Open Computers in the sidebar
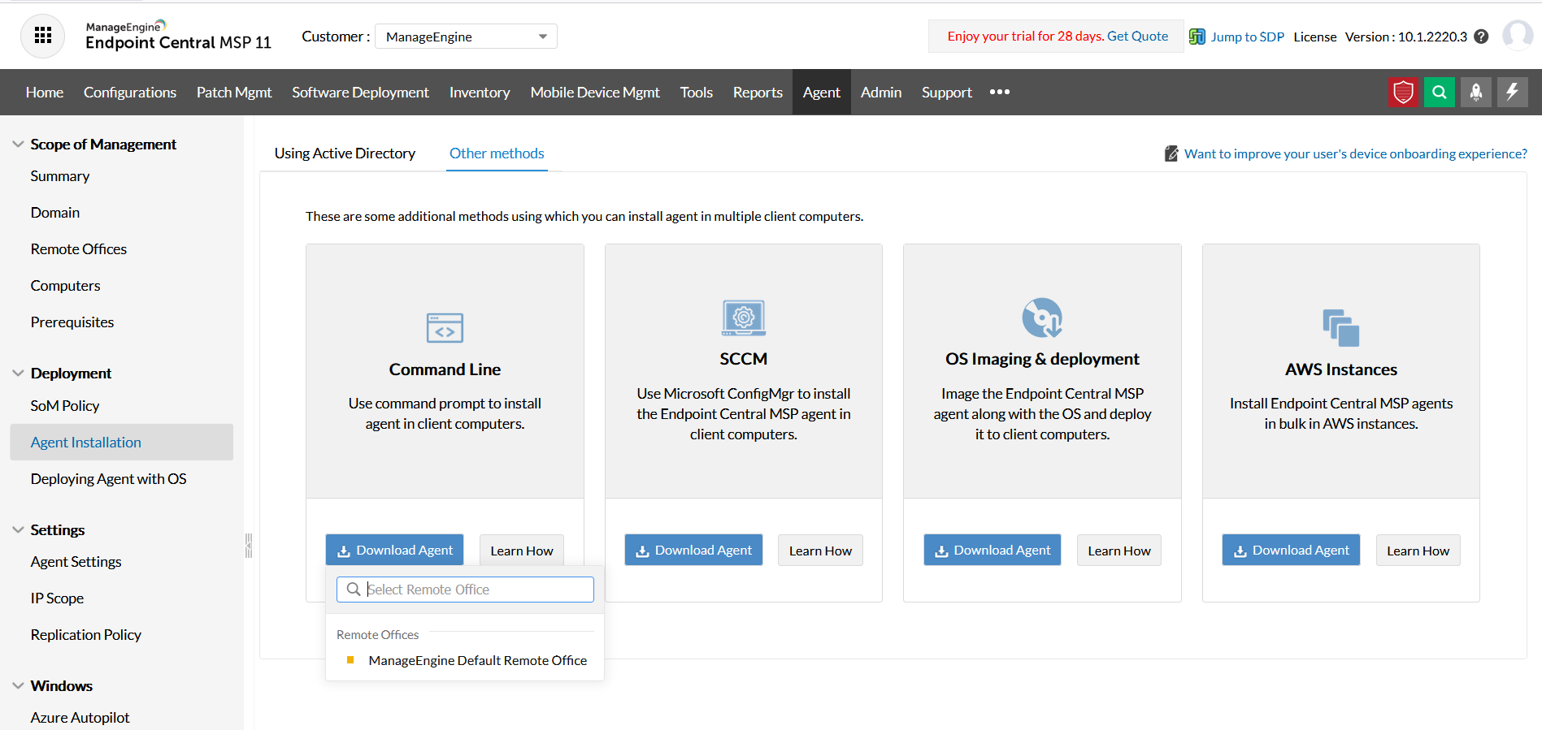1542x730 pixels. click(x=66, y=286)
